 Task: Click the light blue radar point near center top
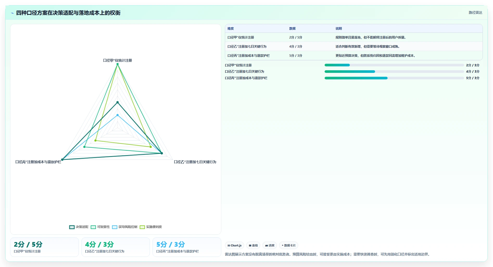pos(117,115)
